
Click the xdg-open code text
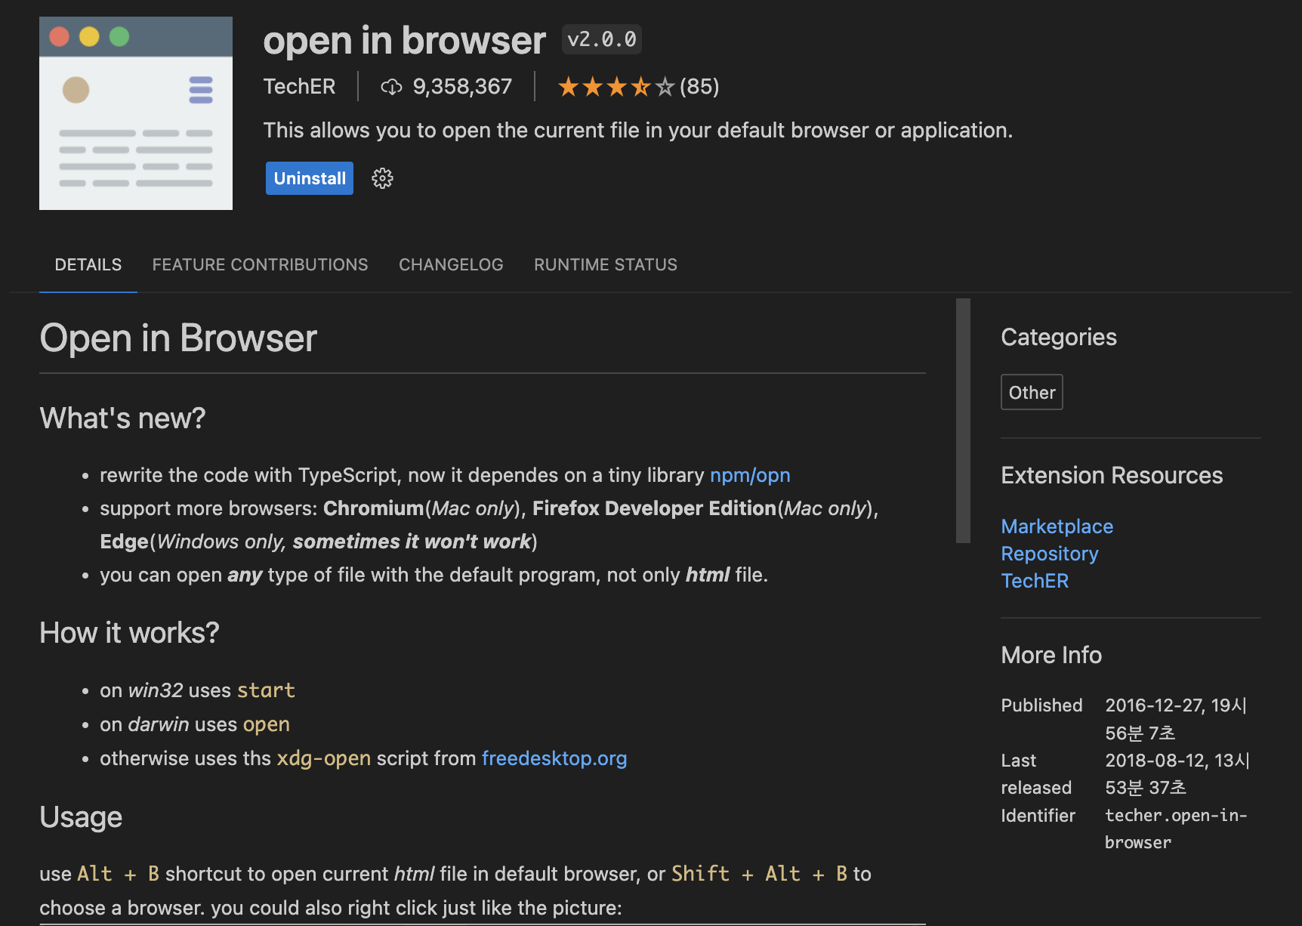click(324, 758)
